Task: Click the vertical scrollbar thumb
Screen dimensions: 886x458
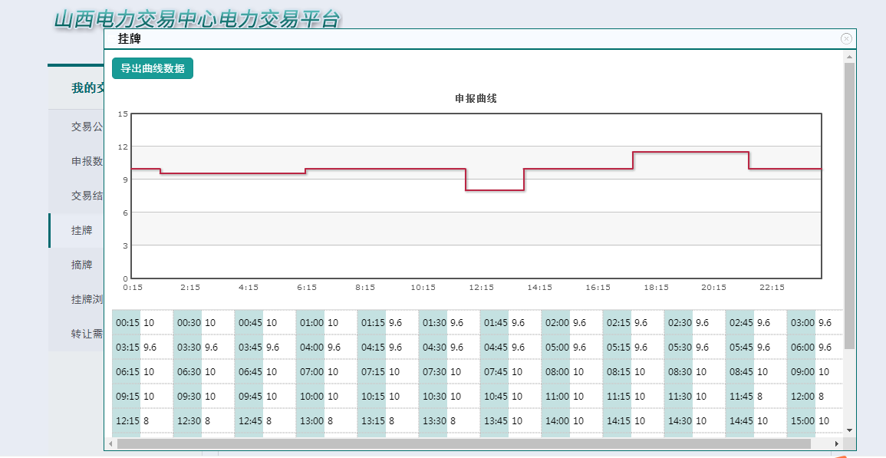Action: coord(849,206)
